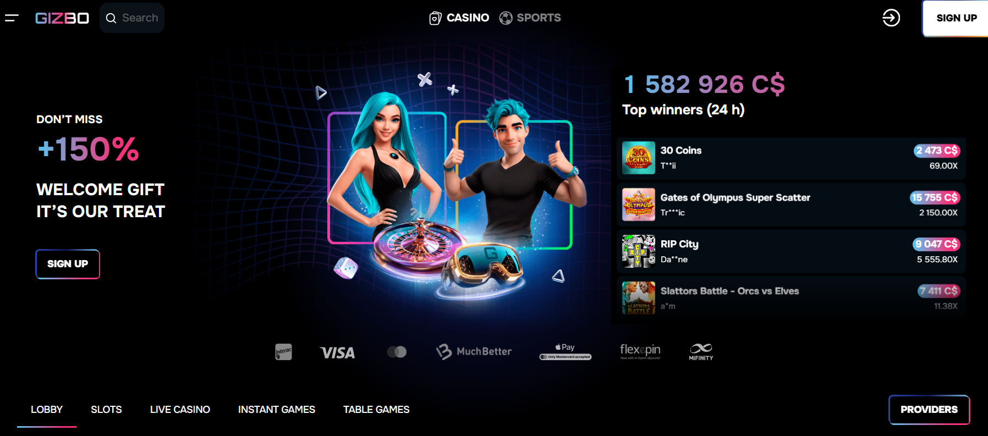This screenshot has height=436, width=988.
Task: Select the Mastercard payment icon
Action: coord(397,352)
